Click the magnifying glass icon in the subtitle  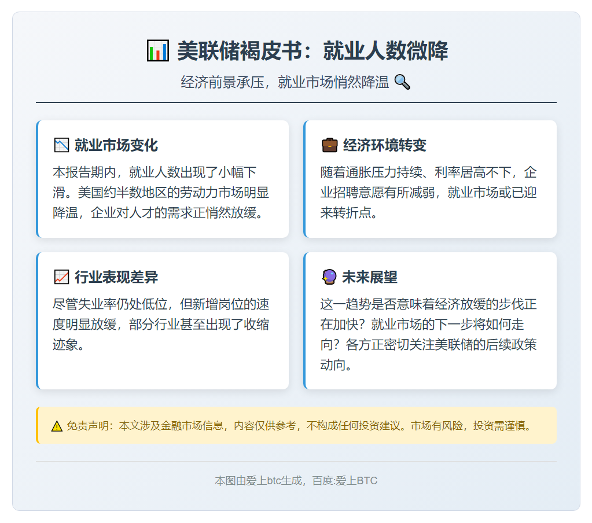pos(403,83)
